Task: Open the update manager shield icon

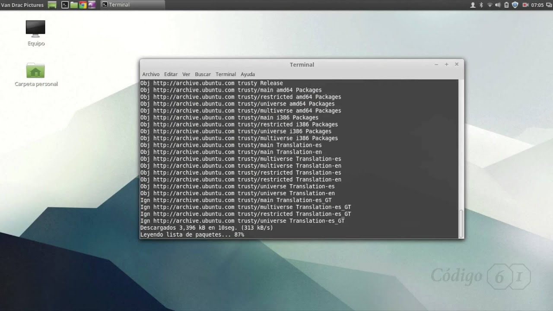Action: [515, 5]
